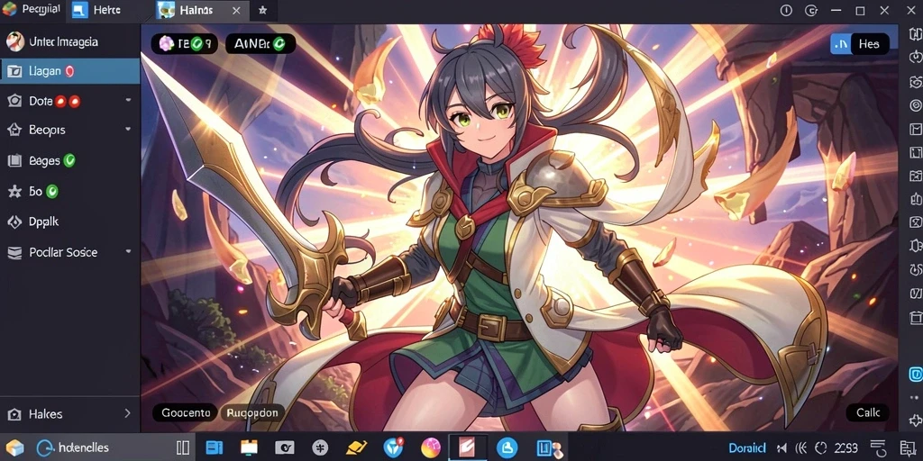Open the blue circle icon on right toolbar
923x461 pixels.
[916, 374]
